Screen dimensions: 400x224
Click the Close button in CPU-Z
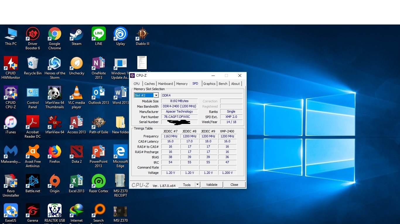234,185
